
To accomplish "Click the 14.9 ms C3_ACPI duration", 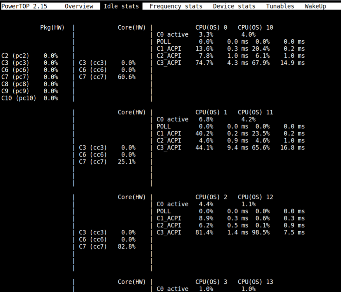I will [x=292, y=63].
